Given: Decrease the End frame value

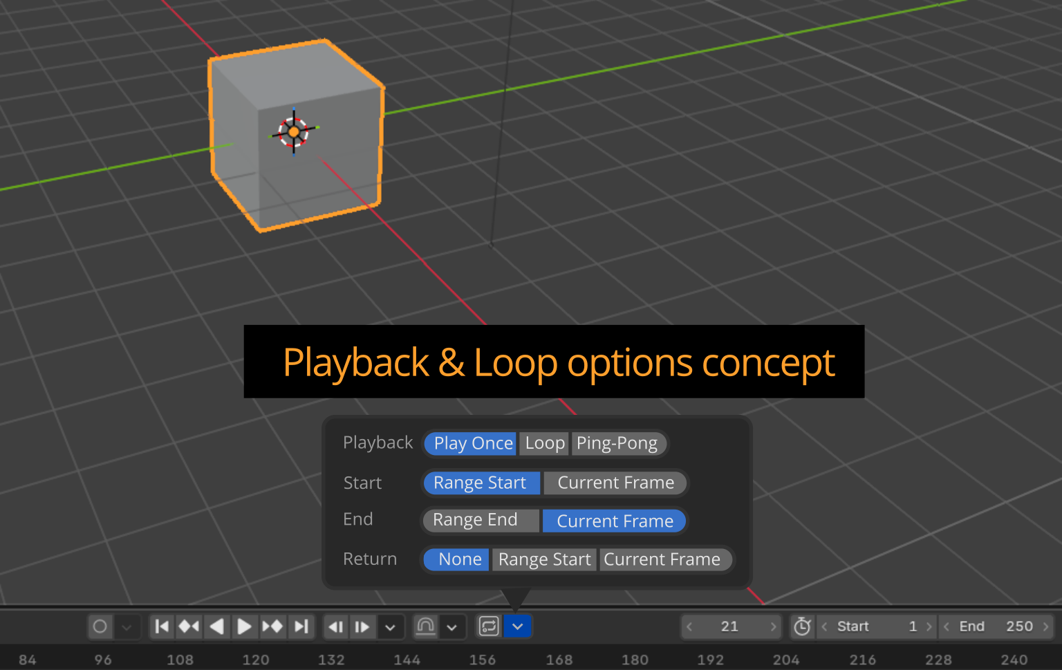Looking at the screenshot, I should click(947, 626).
